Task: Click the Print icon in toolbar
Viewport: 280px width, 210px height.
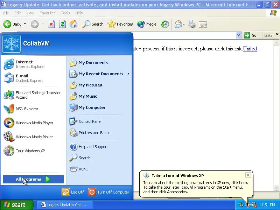Action: click(191, 24)
